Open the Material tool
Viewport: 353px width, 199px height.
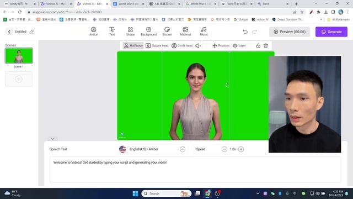[185, 32]
